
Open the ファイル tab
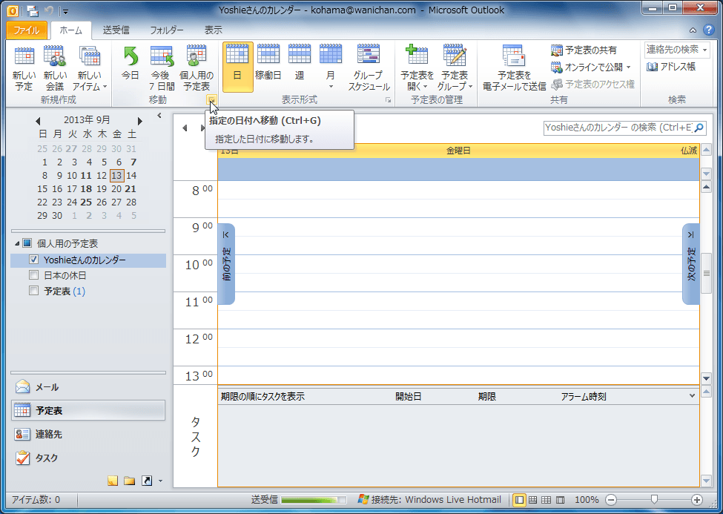click(x=27, y=30)
